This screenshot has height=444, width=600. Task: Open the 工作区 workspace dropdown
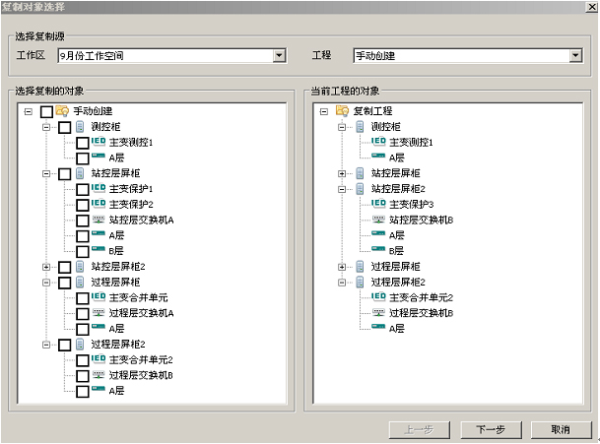click(279, 56)
